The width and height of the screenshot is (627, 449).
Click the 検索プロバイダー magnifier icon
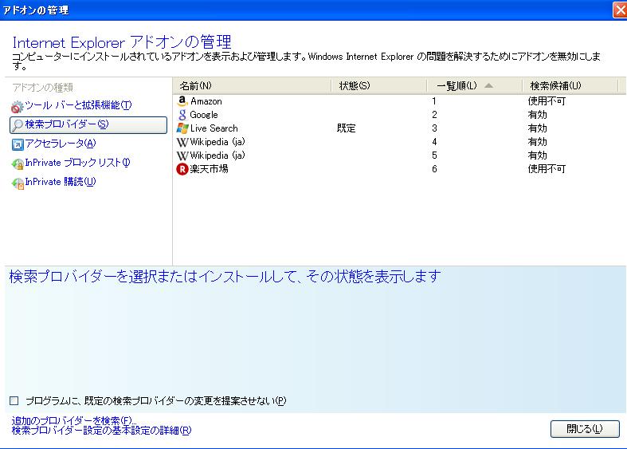18,125
